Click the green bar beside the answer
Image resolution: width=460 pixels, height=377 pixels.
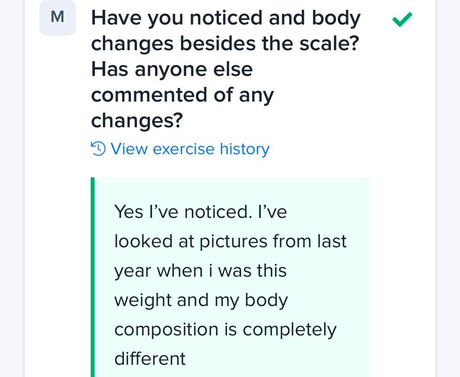pyautogui.click(x=93, y=277)
